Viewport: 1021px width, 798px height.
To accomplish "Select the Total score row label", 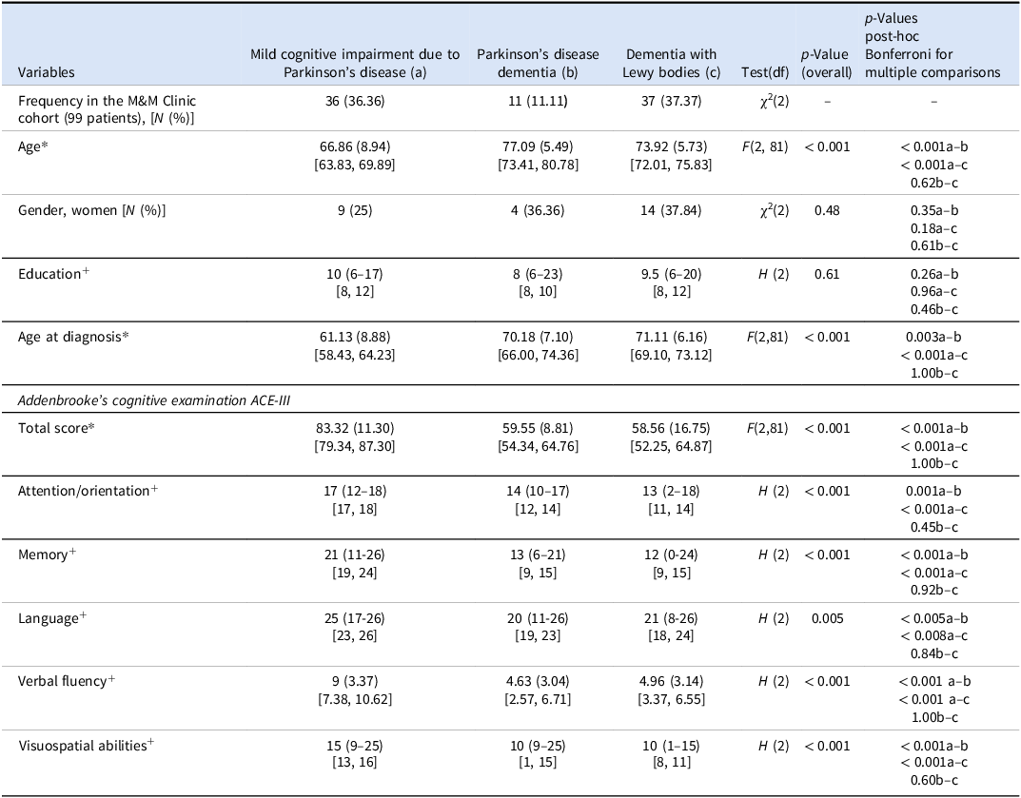I will coord(56,428).
